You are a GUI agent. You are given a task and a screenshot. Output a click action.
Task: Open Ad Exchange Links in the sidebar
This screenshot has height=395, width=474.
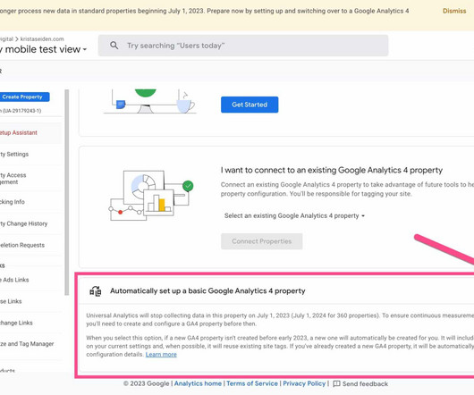click(30, 323)
